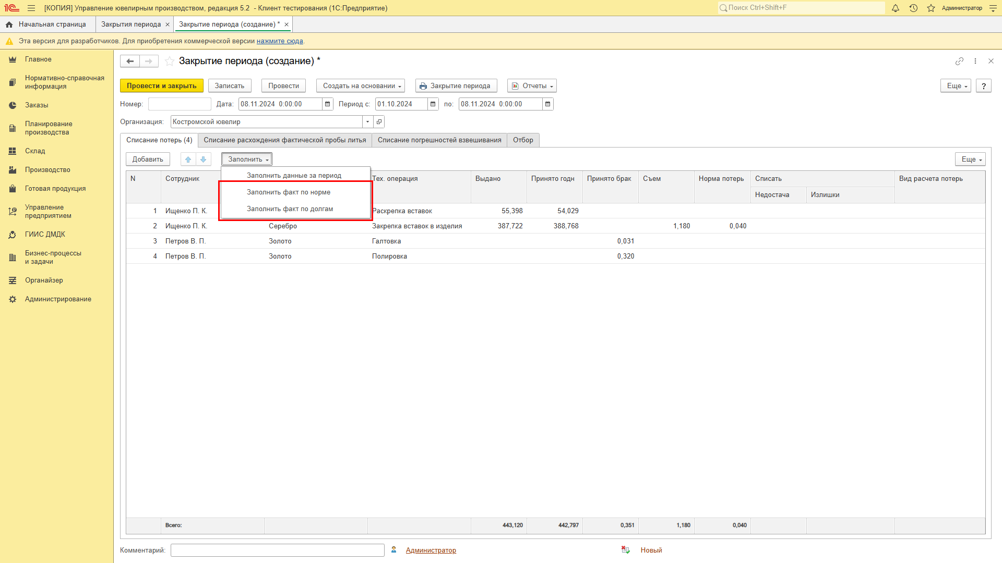Open history clock icon in title bar
This screenshot has width=1002, height=563.
pyautogui.click(x=913, y=8)
